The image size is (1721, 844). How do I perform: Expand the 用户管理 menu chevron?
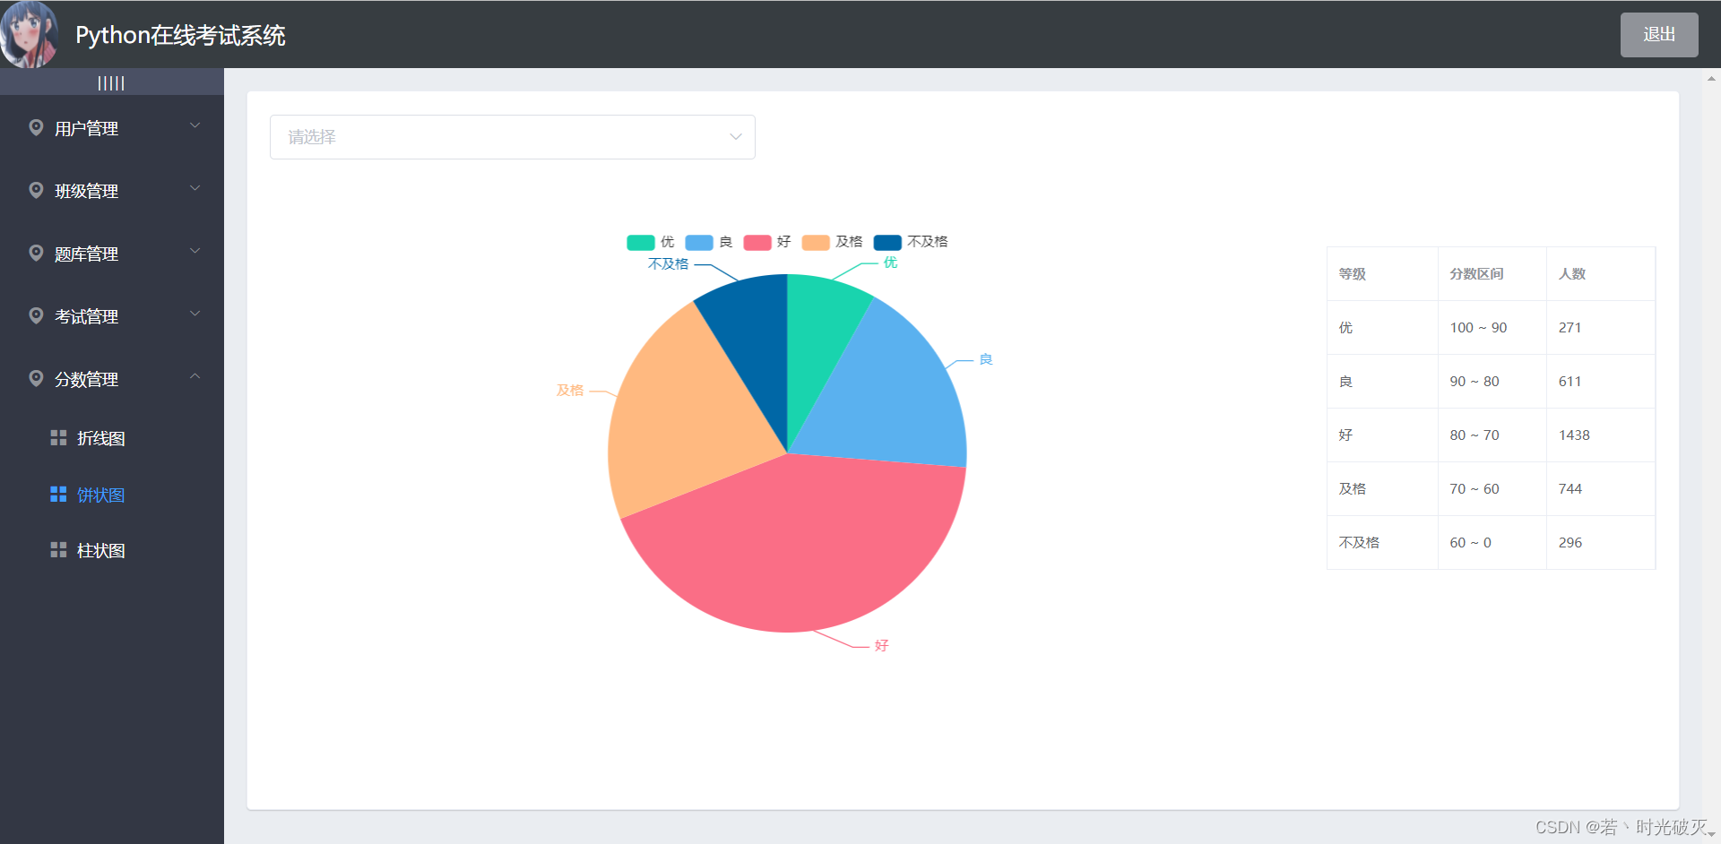click(x=195, y=125)
